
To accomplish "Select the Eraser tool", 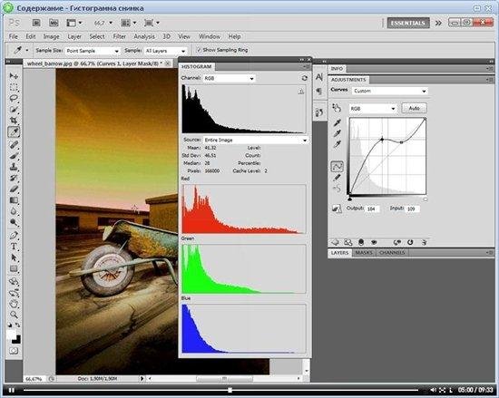I will click(x=14, y=189).
